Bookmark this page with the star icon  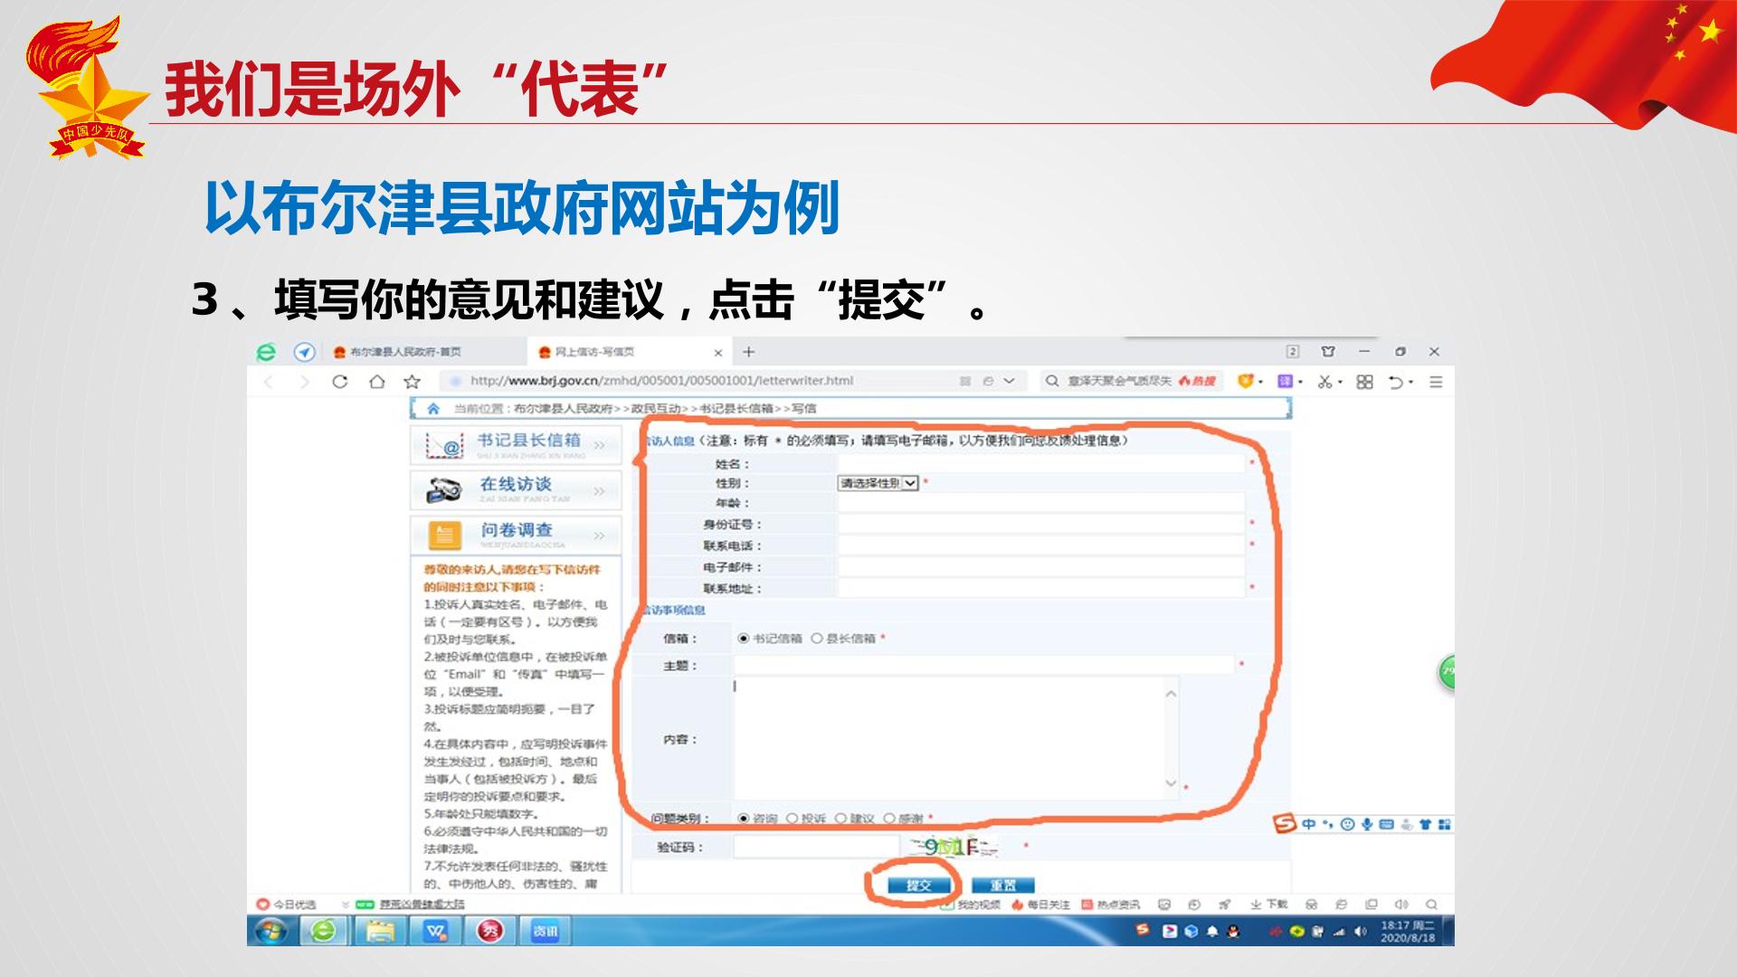[x=413, y=382]
